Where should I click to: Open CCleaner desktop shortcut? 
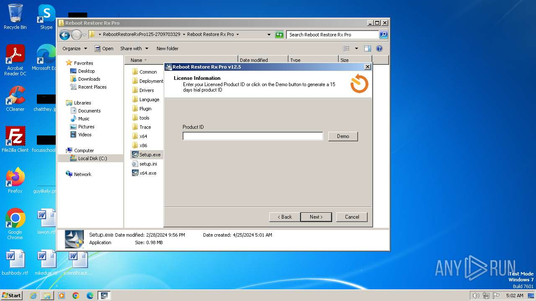pyautogui.click(x=15, y=99)
